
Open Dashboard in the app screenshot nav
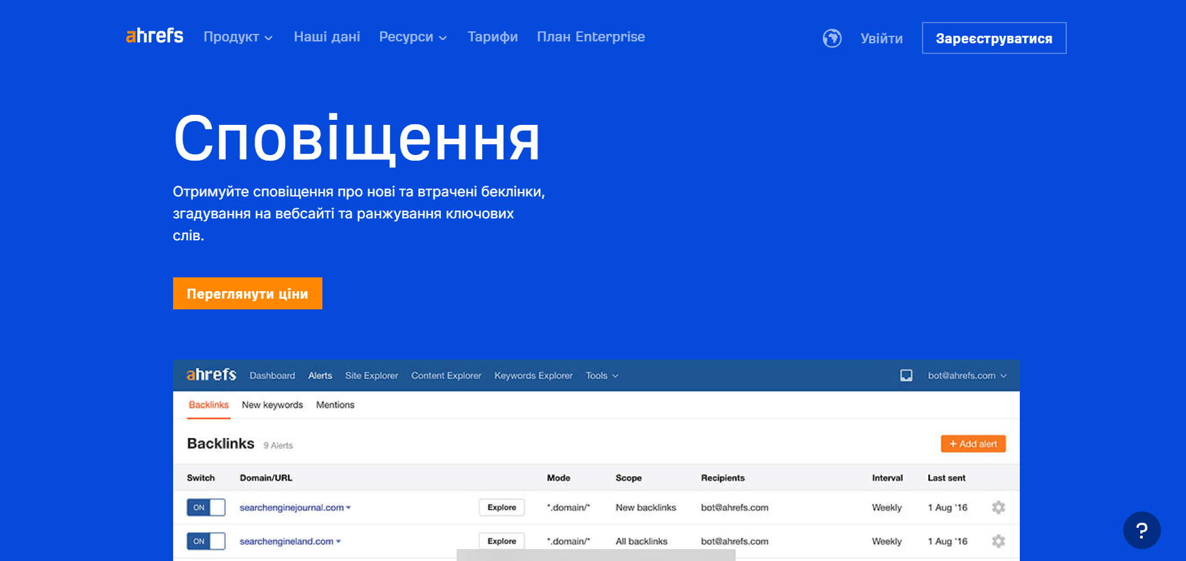[x=272, y=375]
